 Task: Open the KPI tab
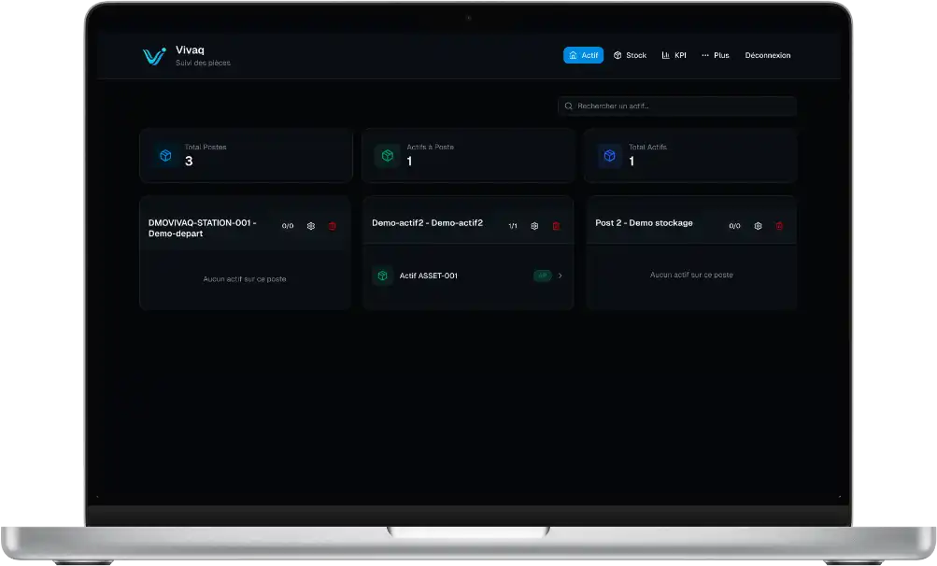(x=674, y=56)
